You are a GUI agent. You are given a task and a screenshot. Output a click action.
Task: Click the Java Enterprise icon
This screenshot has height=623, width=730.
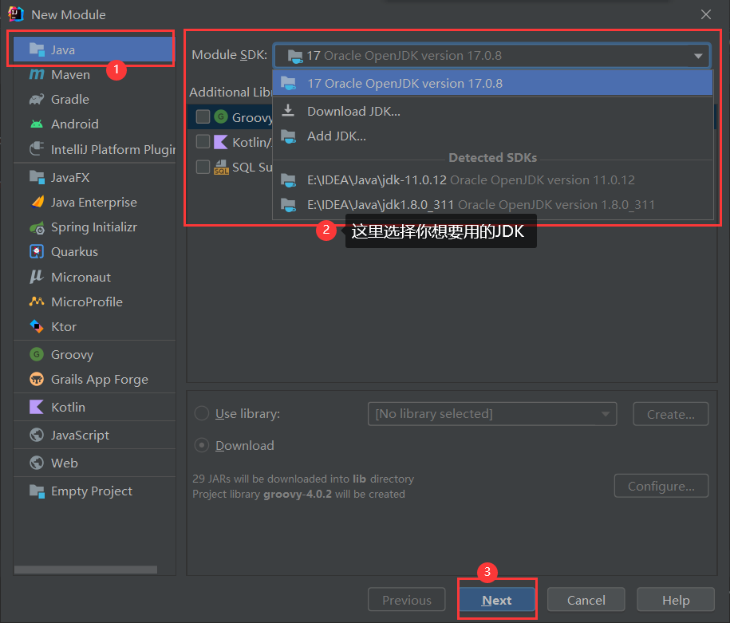tap(37, 202)
